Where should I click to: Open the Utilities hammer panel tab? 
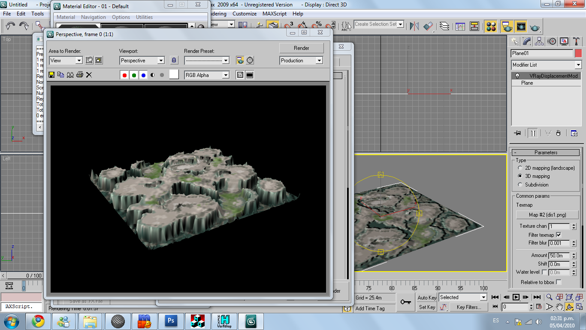(x=577, y=41)
